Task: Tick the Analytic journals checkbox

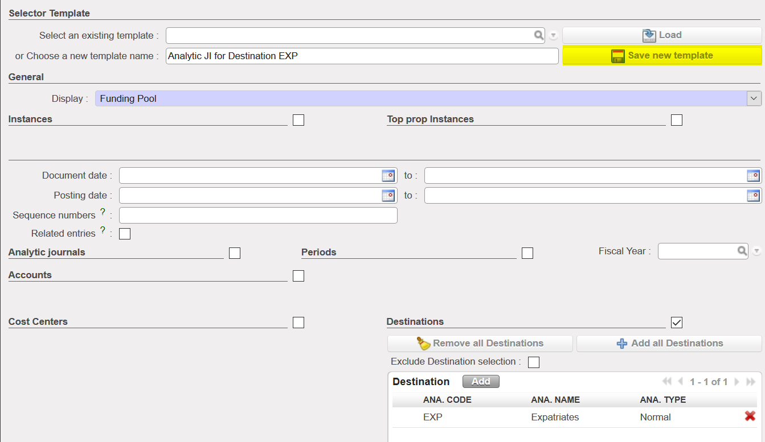Action: (235, 253)
